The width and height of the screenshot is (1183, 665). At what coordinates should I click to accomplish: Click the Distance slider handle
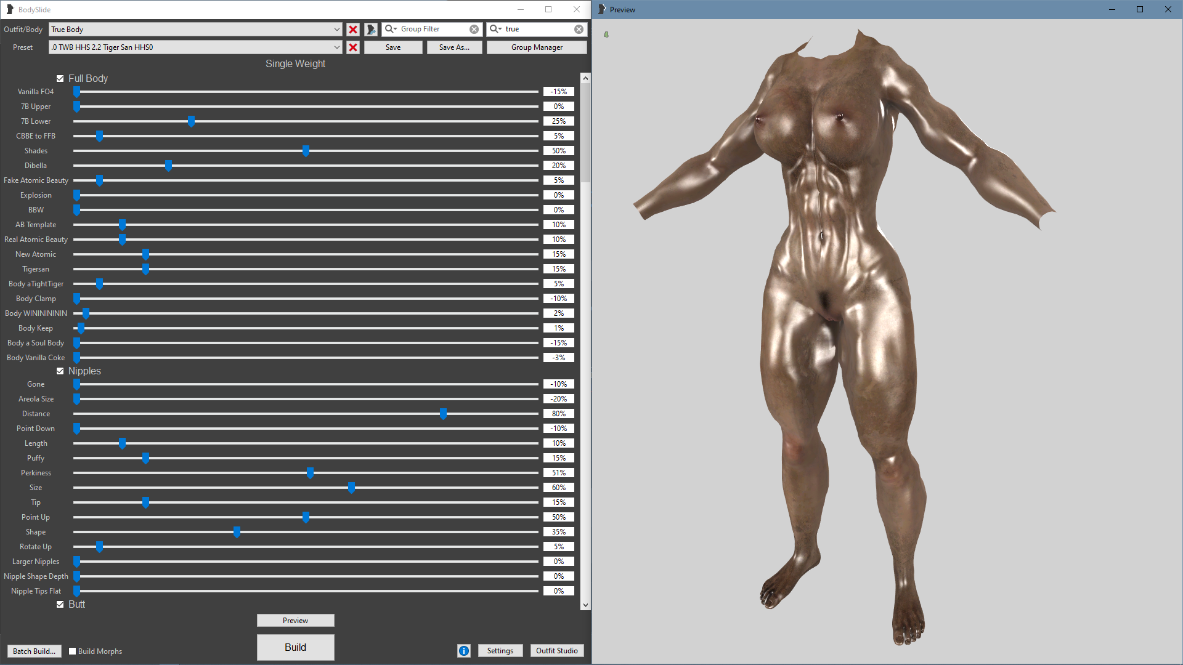(444, 414)
